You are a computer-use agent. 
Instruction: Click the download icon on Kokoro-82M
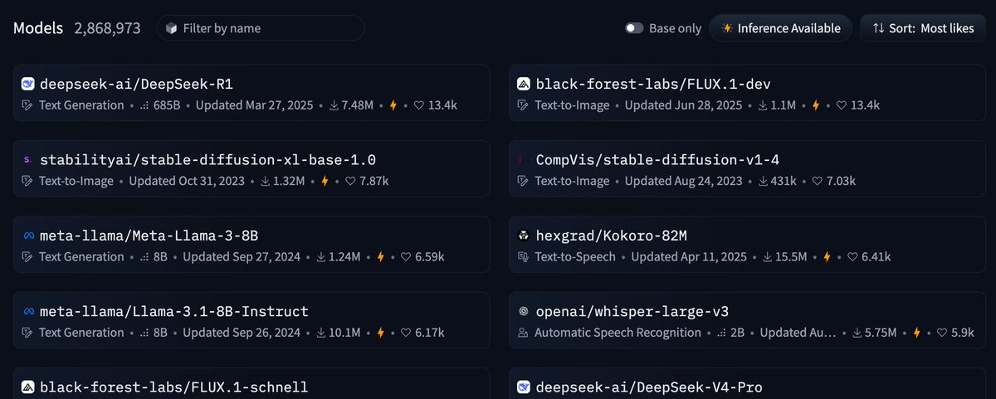[x=768, y=257]
